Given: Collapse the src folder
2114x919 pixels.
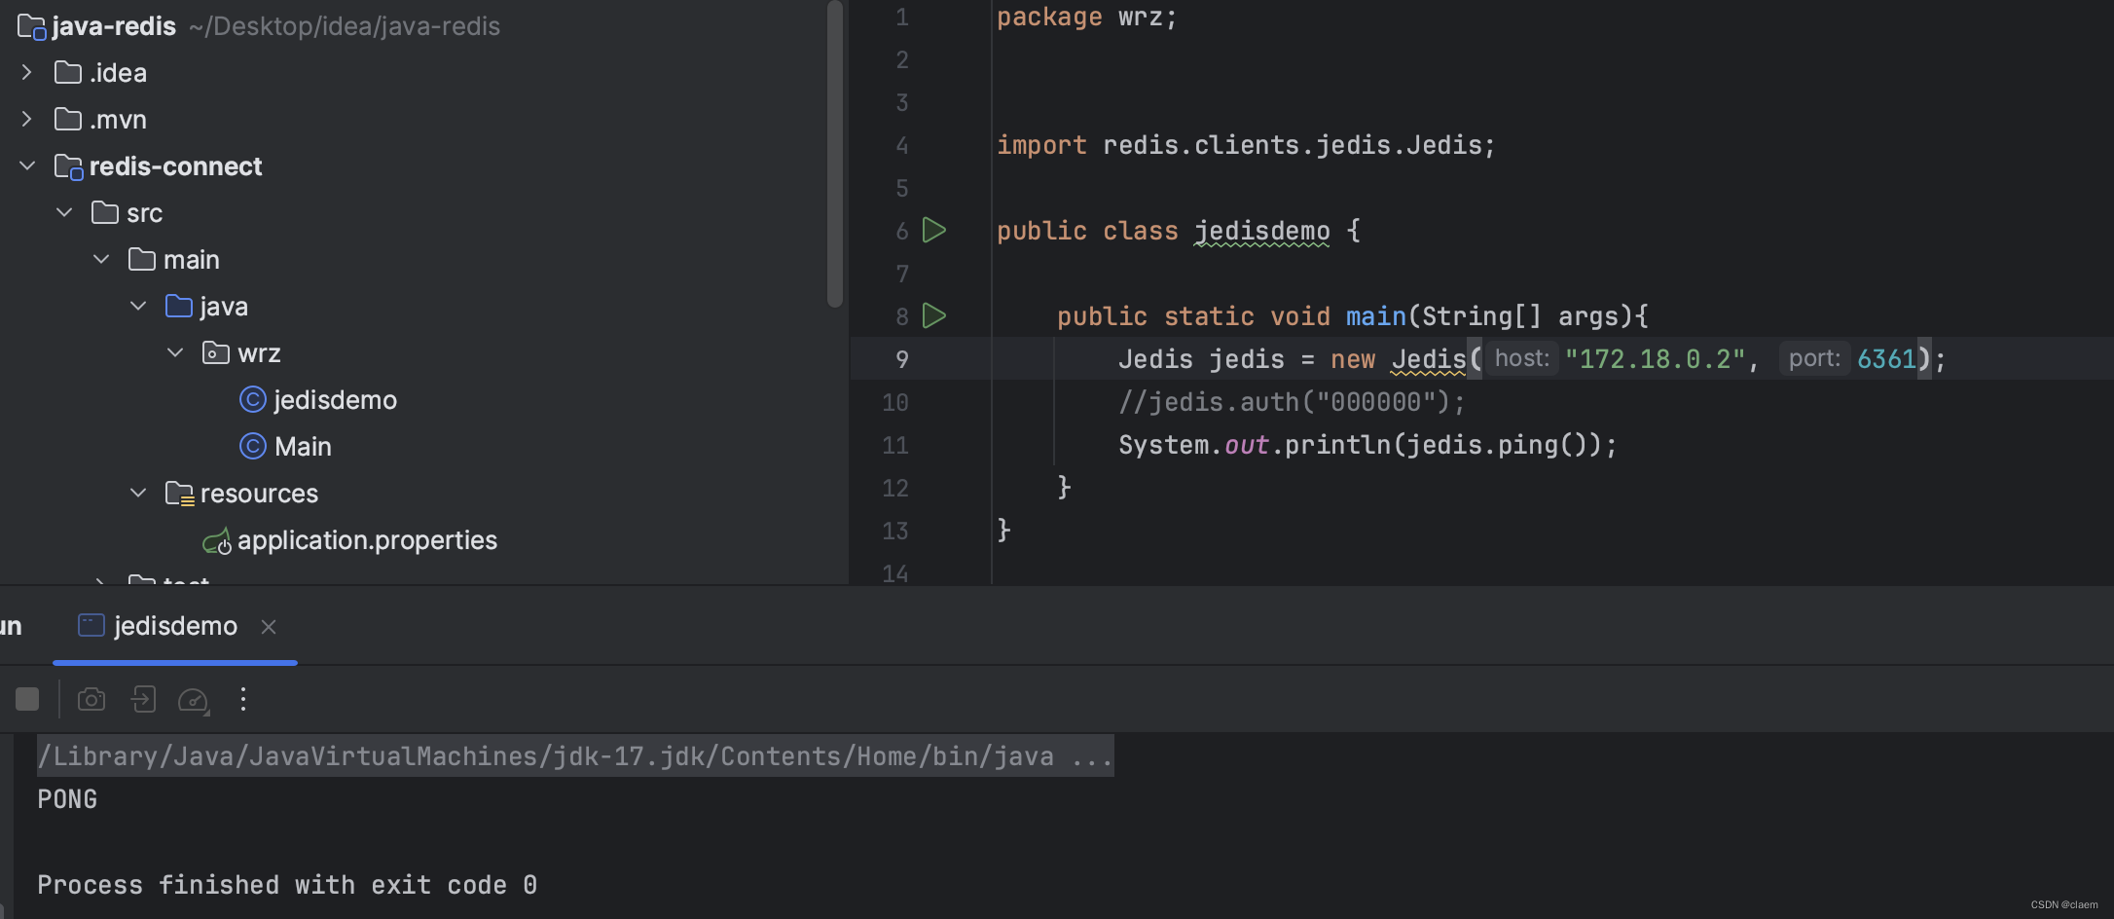Looking at the screenshot, I should click(64, 213).
